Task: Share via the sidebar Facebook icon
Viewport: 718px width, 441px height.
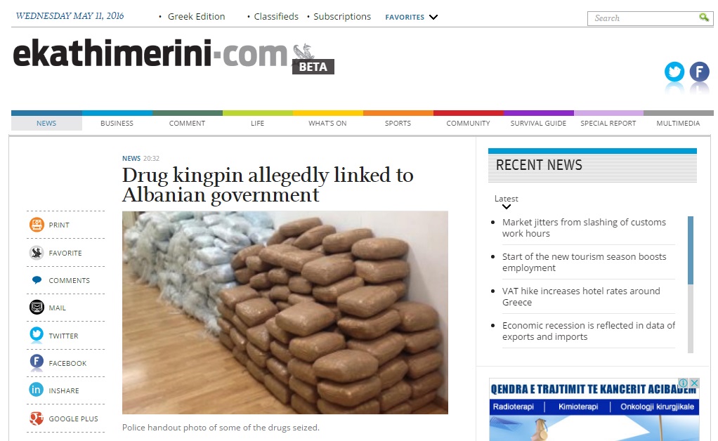Action: tap(37, 362)
